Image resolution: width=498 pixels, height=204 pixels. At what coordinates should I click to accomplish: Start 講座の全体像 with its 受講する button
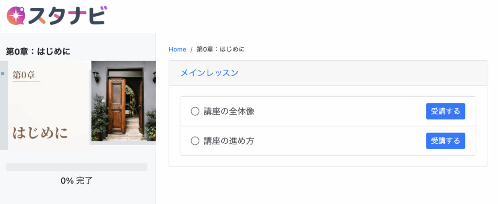445,111
